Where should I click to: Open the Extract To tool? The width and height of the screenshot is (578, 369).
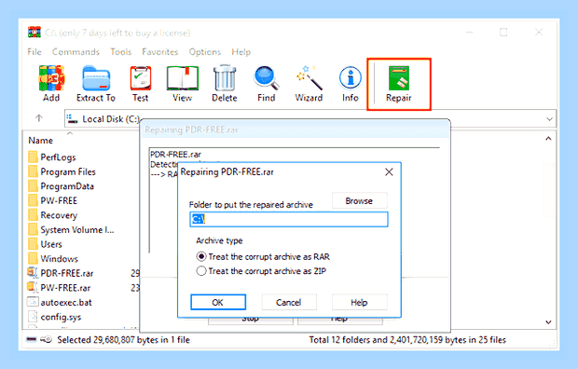pyautogui.click(x=96, y=84)
